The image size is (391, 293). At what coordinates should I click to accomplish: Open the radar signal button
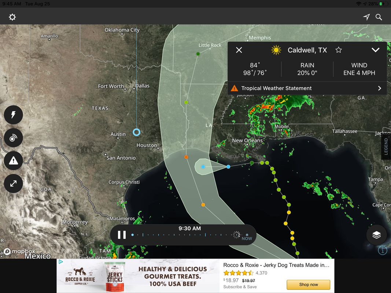[x=14, y=138]
